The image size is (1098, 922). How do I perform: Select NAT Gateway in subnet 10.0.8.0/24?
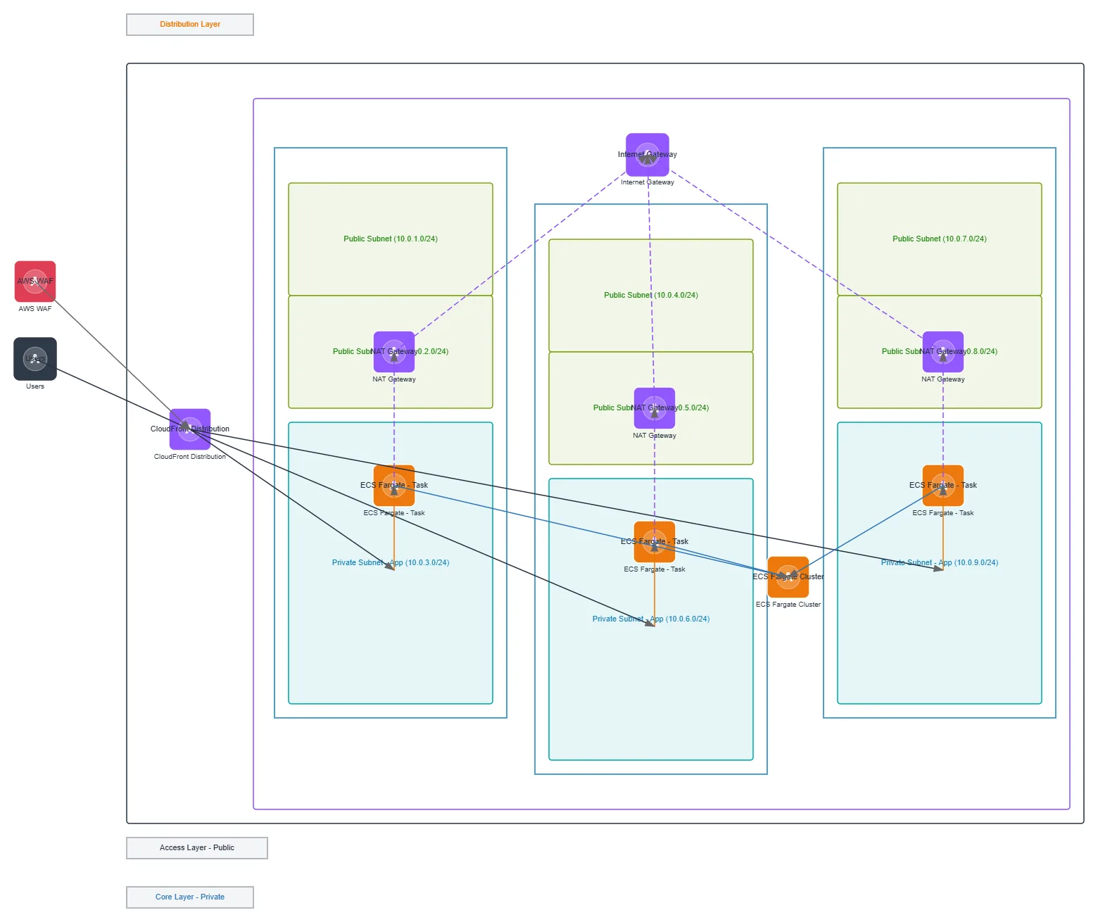[x=943, y=352]
